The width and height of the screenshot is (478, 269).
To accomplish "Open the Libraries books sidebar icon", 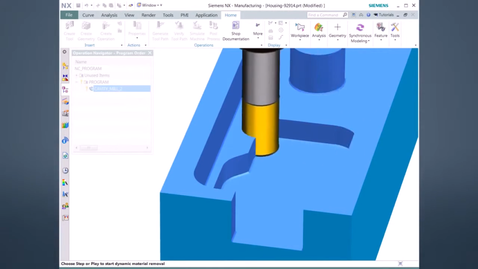I will (65, 125).
